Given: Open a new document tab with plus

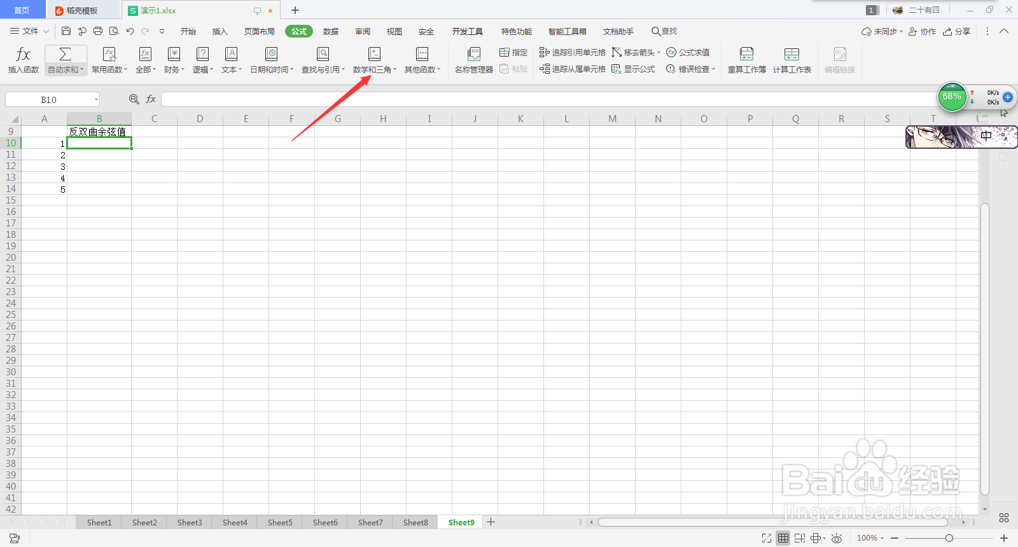Looking at the screenshot, I should pos(295,10).
